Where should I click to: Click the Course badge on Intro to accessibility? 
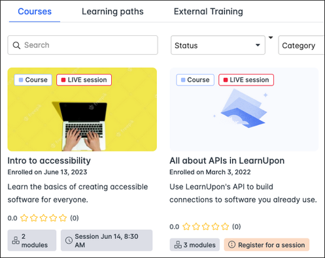[x=33, y=80]
